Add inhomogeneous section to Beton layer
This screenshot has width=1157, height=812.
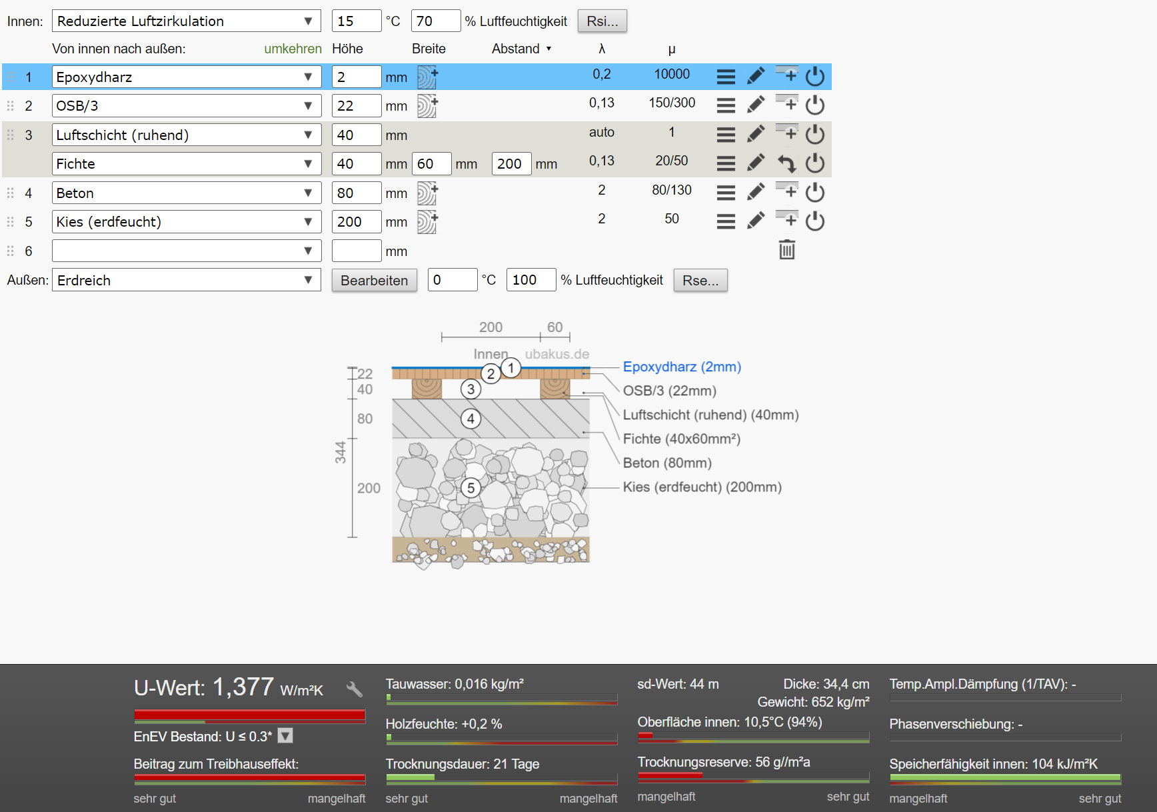(427, 193)
